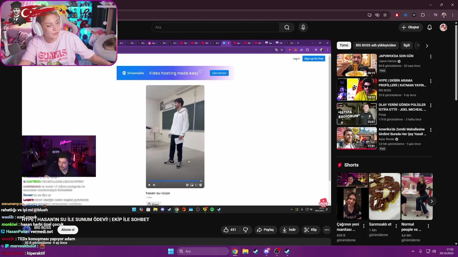The image size is (458, 257).
Task: Click Sign up for free on Streamable
Action: (314, 59)
